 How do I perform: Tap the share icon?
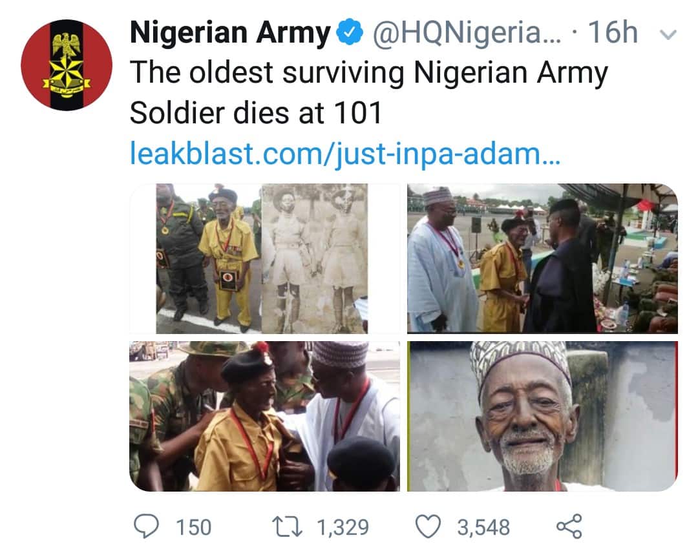click(569, 527)
